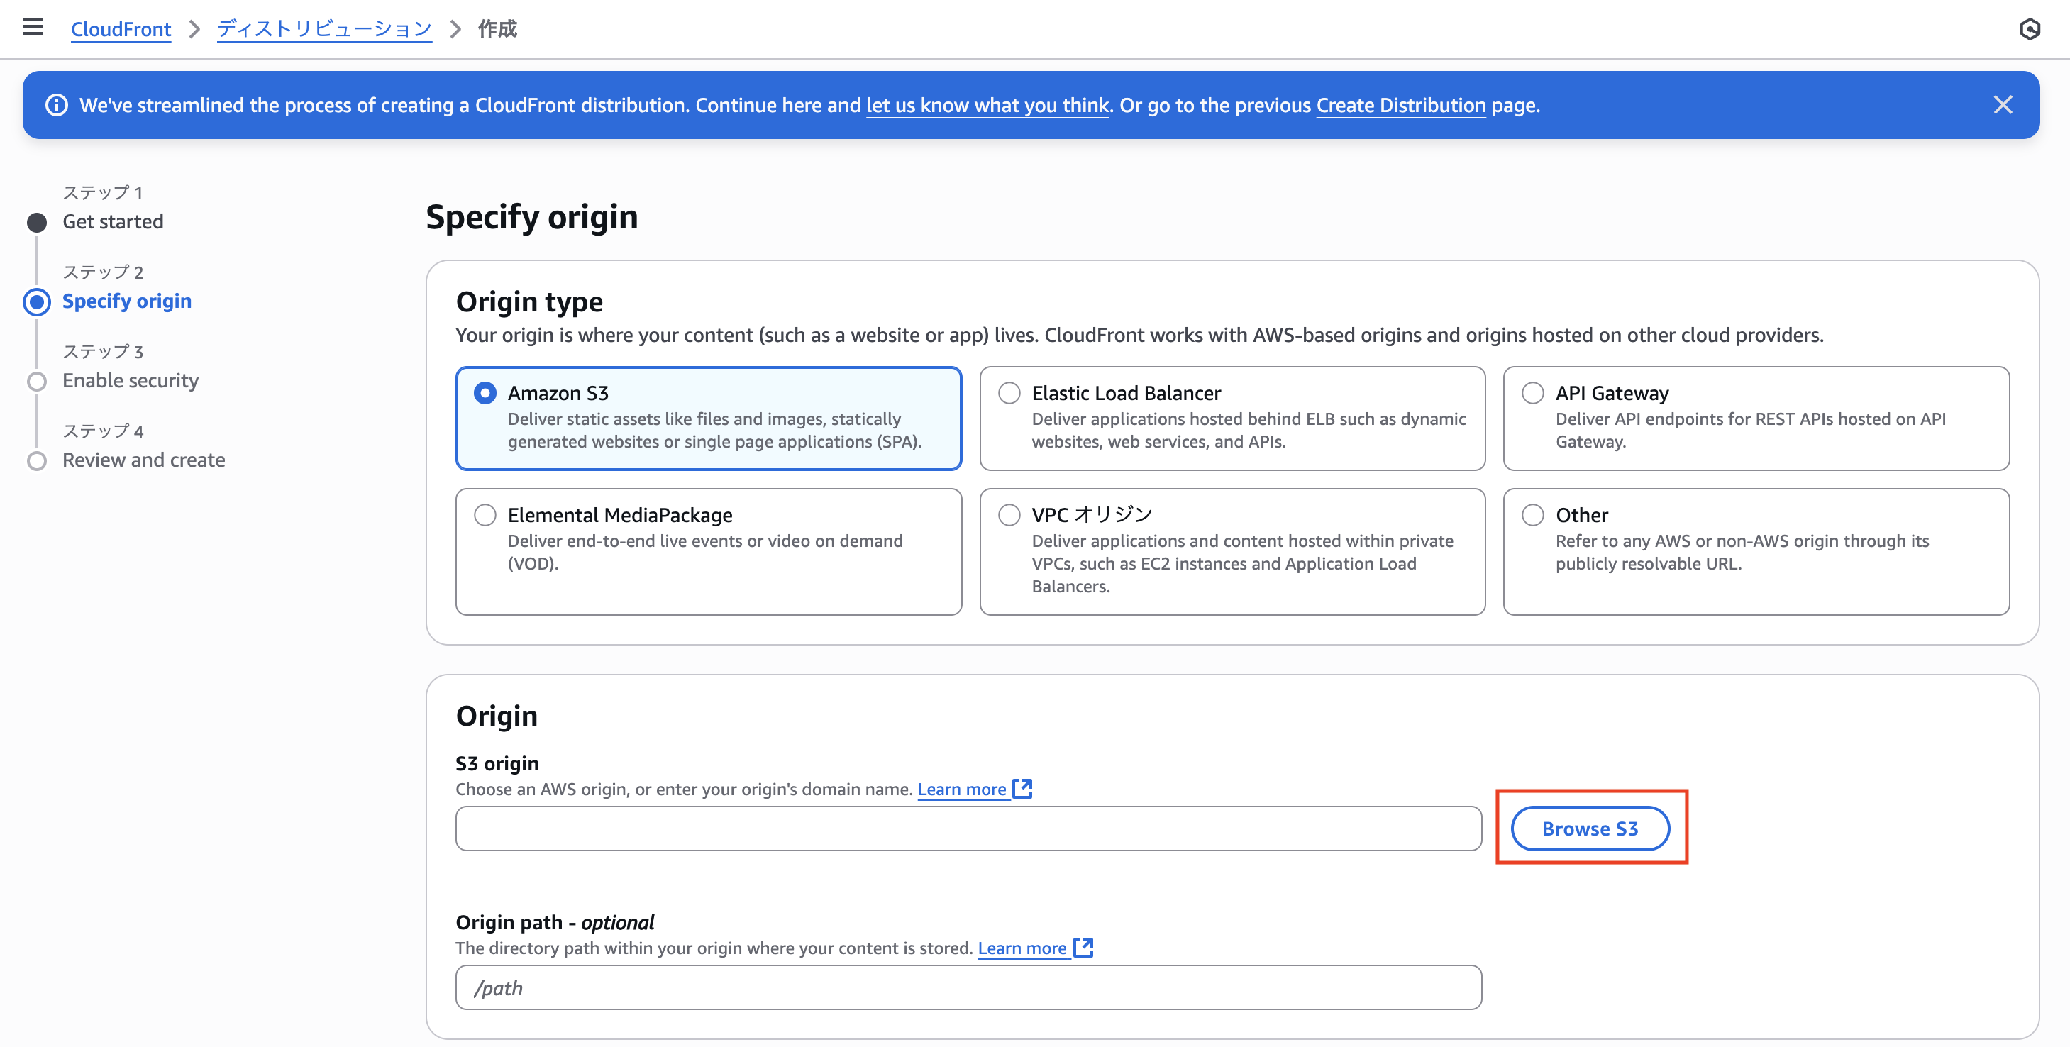
Task: Click the Specify origin page heading
Action: [x=531, y=217]
